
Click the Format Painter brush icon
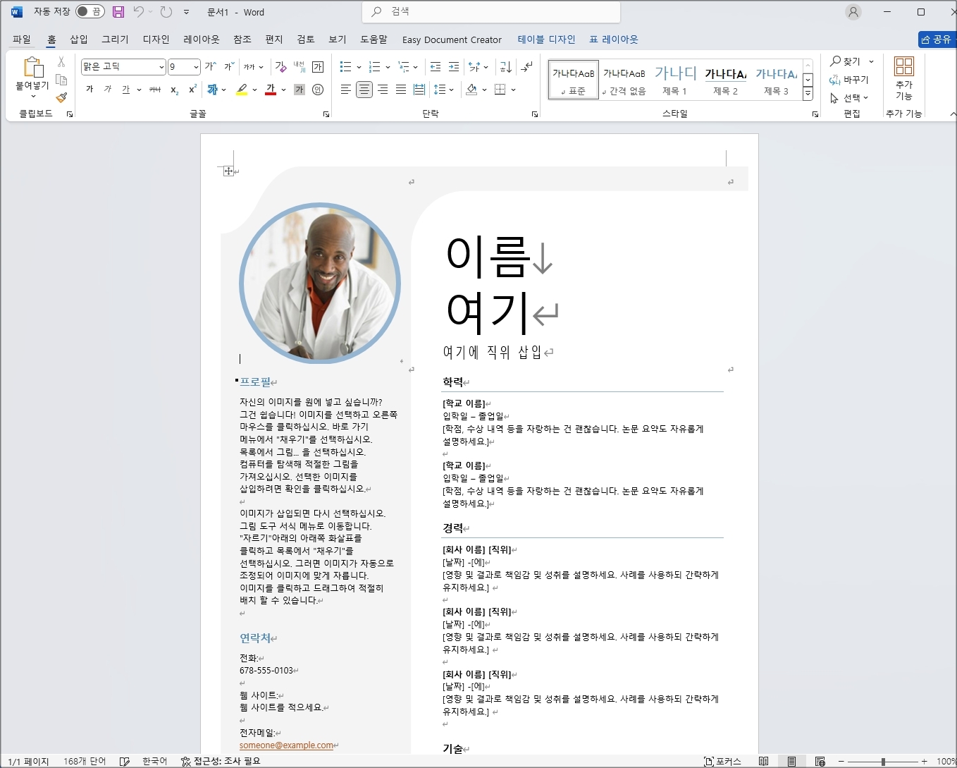(x=61, y=97)
